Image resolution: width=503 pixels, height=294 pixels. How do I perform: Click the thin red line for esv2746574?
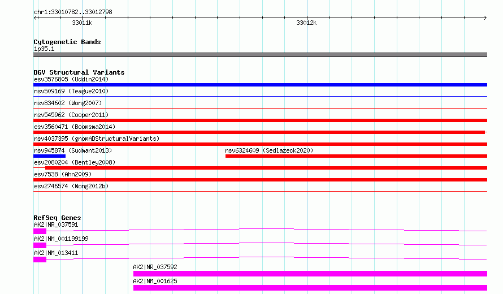[x=260, y=191]
